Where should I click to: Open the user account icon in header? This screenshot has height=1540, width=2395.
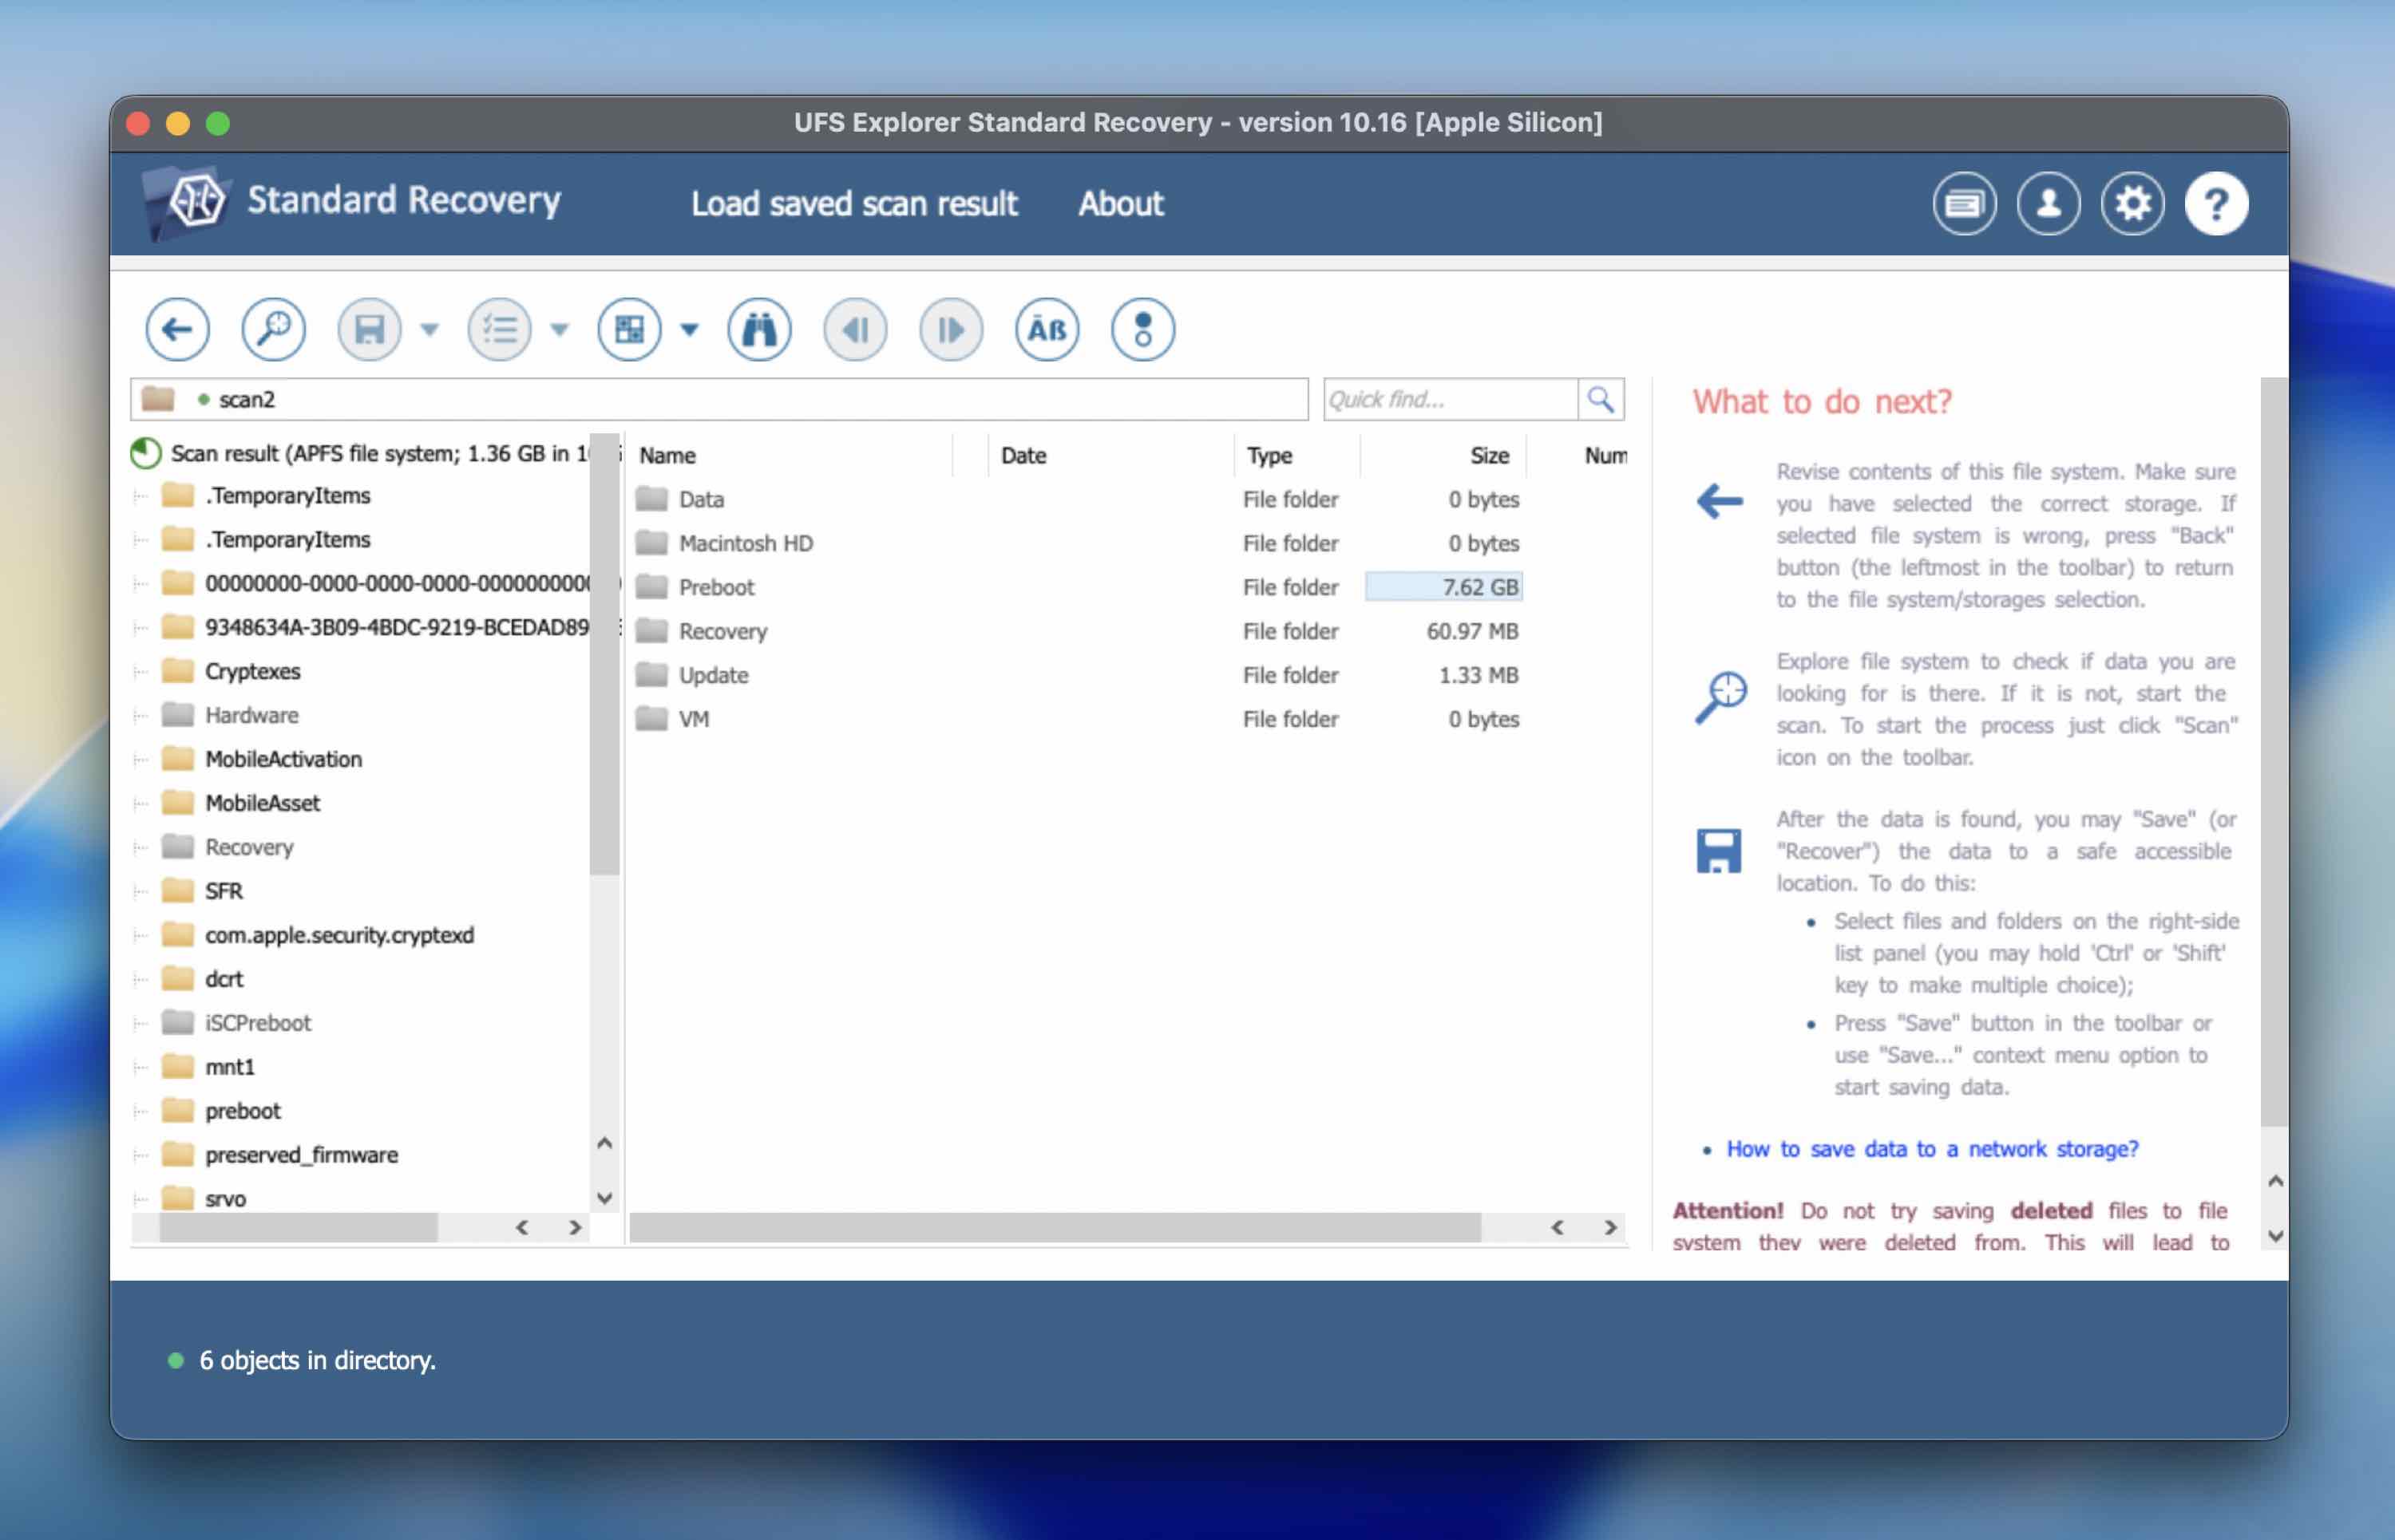coord(2048,204)
